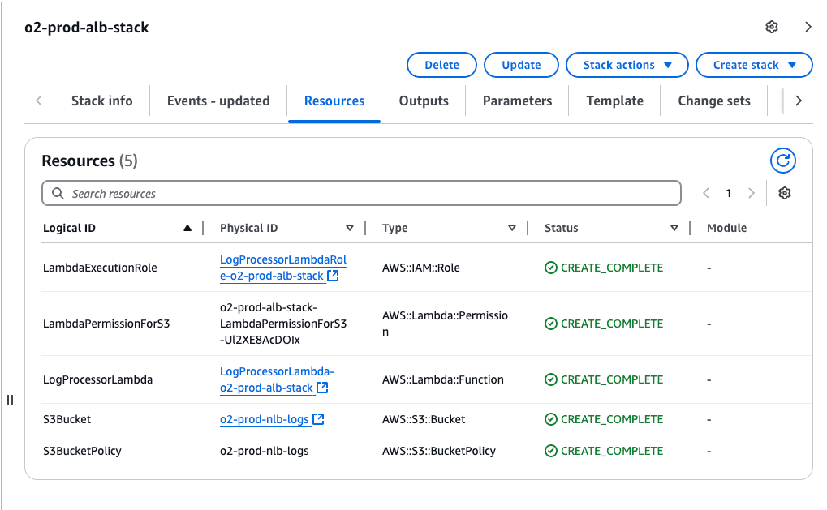The image size is (827, 510).
Task: Switch to the Outputs tab
Action: point(423,100)
